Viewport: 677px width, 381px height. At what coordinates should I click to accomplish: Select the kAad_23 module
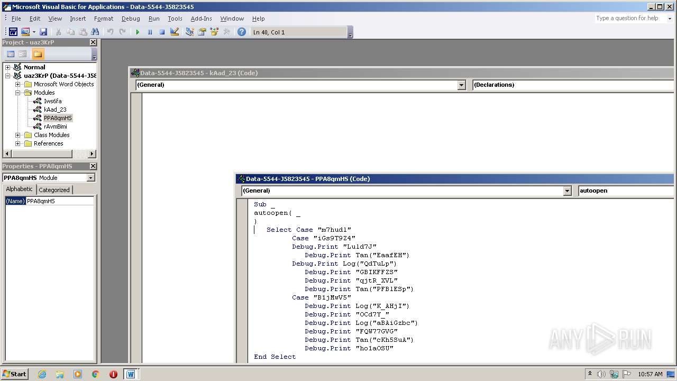(x=55, y=110)
